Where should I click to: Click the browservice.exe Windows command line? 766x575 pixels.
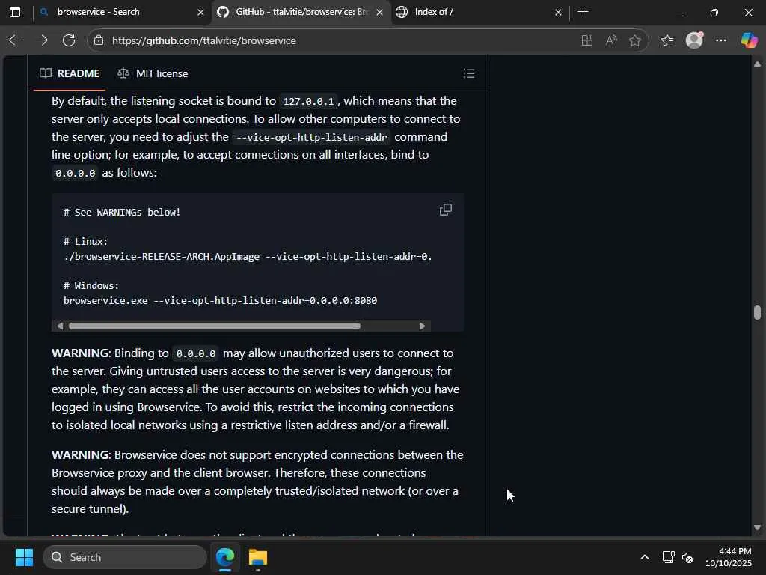pyautogui.click(x=221, y=301)
